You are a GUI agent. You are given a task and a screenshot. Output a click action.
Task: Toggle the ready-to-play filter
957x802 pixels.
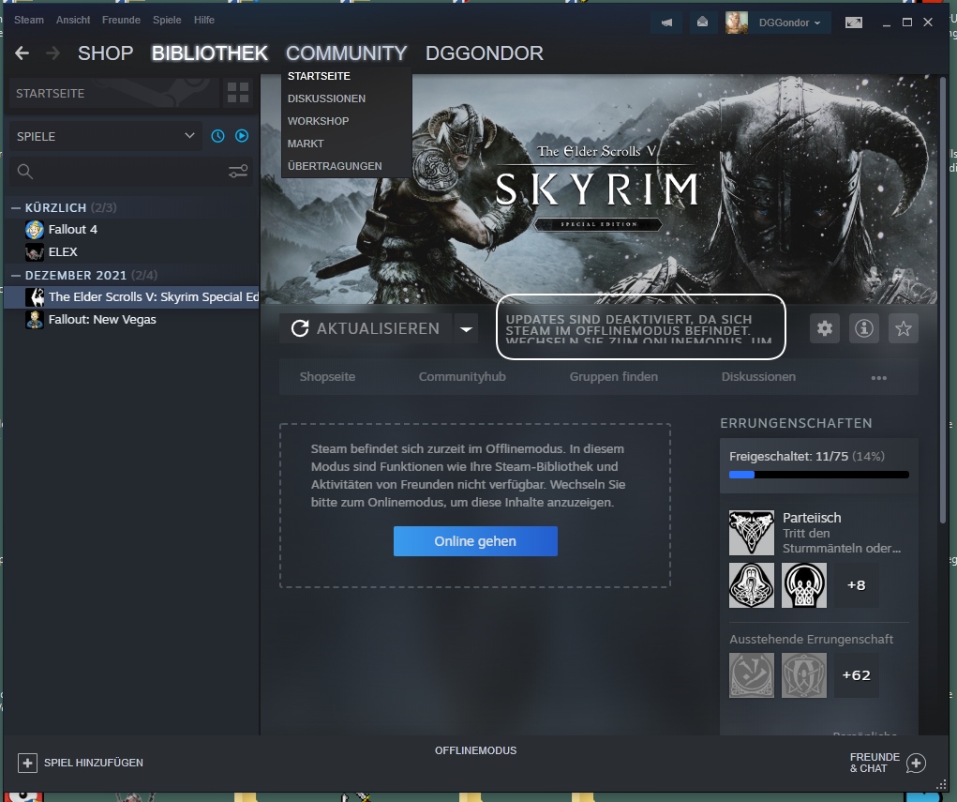click(241, 136)
